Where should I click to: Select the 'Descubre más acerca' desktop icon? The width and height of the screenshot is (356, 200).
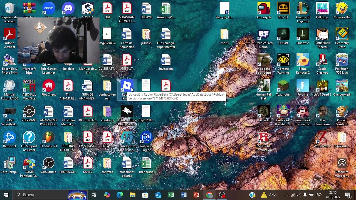pos(342,167)
